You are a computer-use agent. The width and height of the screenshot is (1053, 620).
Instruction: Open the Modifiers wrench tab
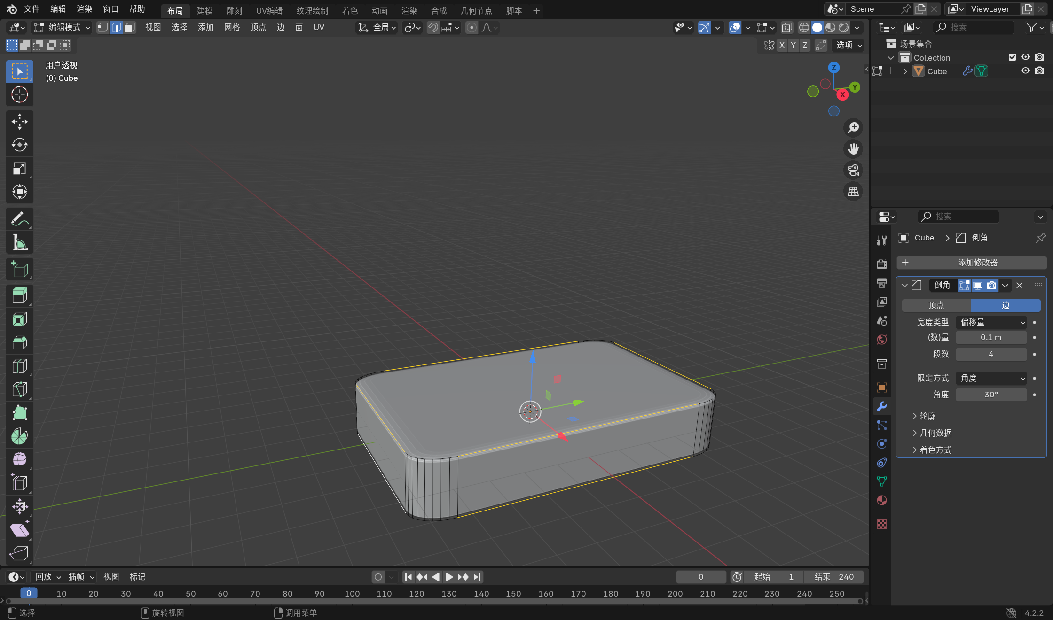(x=882, y=406)
